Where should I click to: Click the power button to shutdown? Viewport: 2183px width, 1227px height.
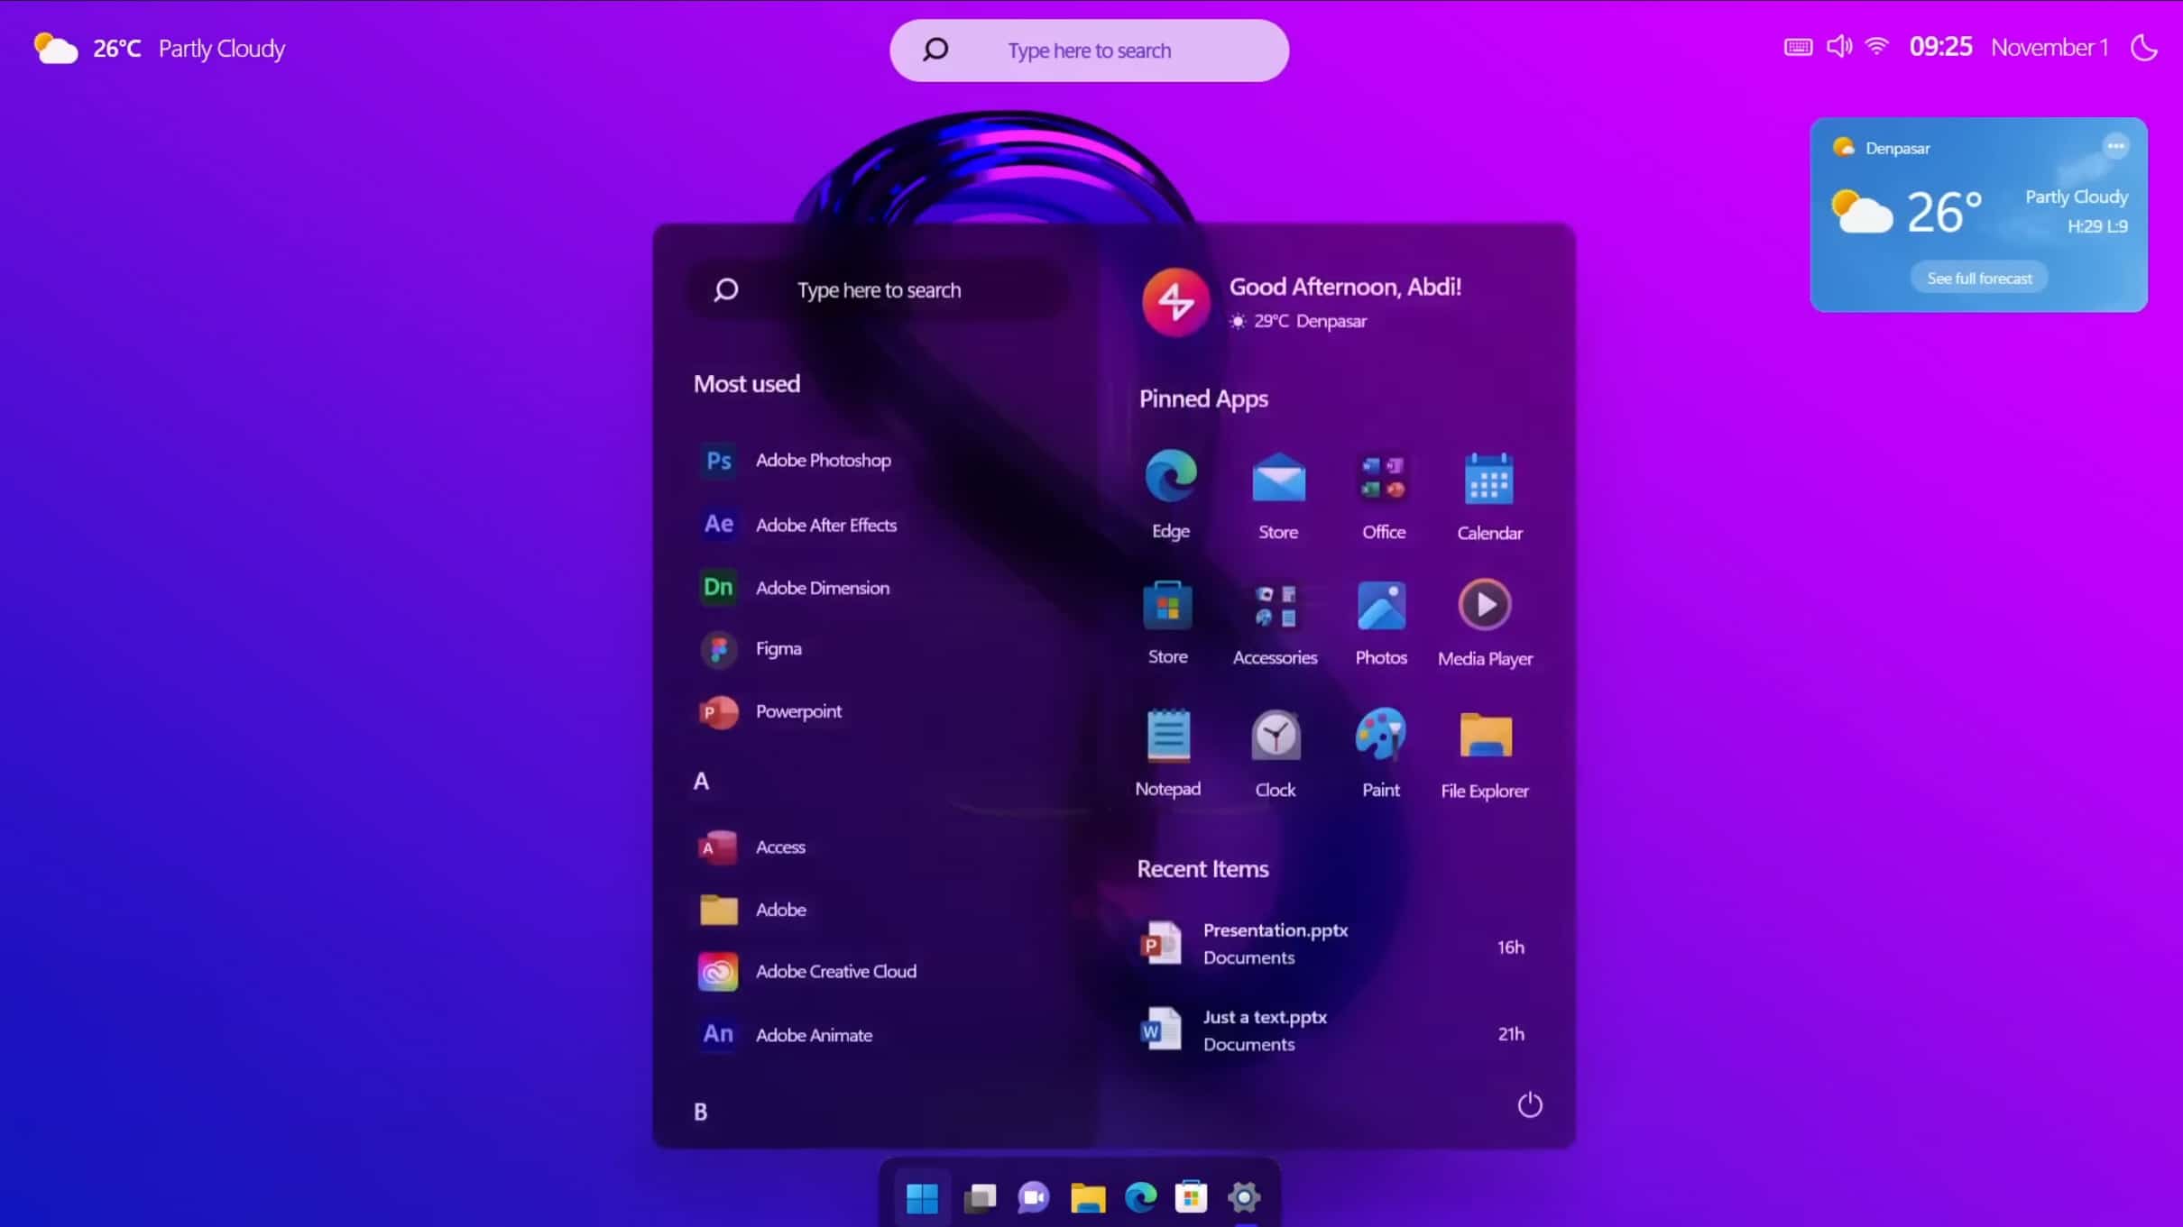coord(1528,1105)
